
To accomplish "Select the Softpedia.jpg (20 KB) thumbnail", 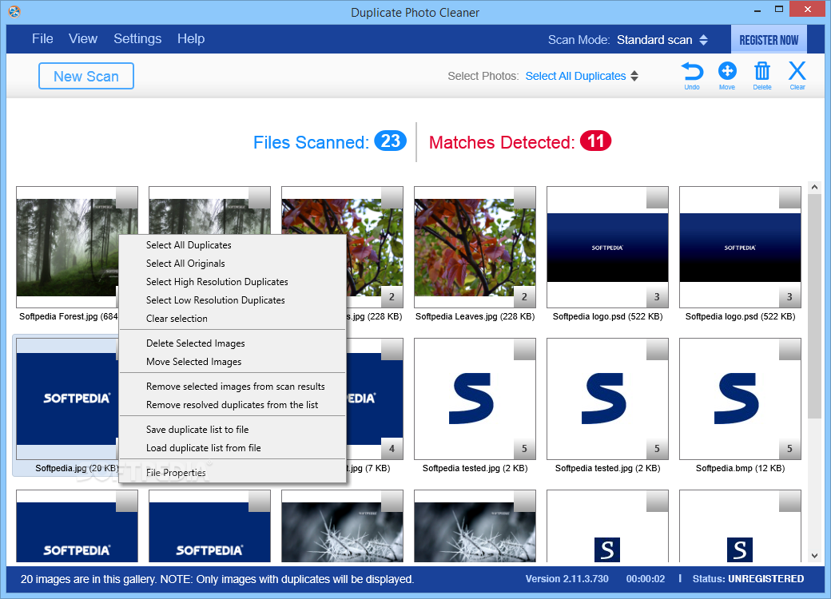I will [x=66, y=399].
